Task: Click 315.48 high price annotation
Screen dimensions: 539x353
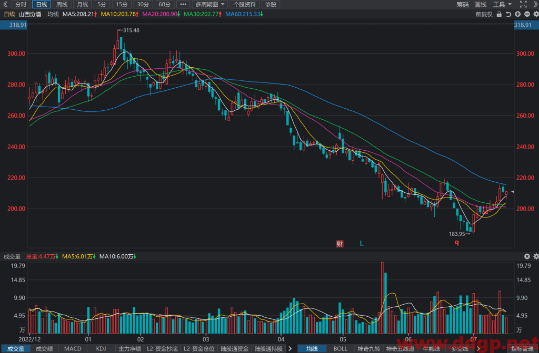Action: tap(131, 30)
